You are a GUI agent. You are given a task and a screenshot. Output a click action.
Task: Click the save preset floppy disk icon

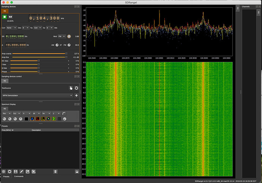pos(16,172)
